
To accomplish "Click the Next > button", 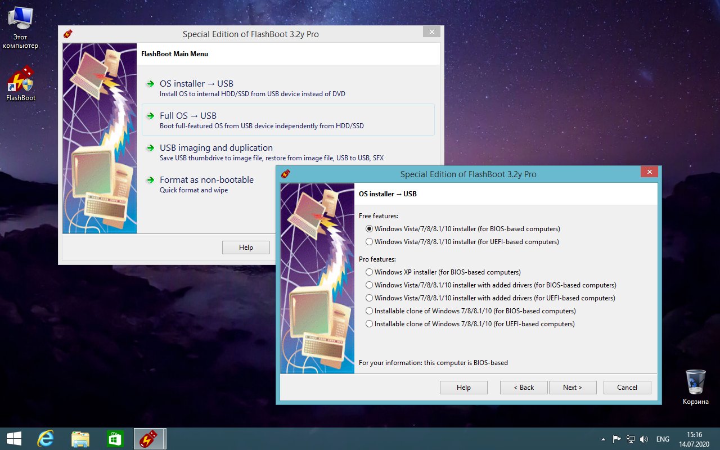I will pos(572,388).
